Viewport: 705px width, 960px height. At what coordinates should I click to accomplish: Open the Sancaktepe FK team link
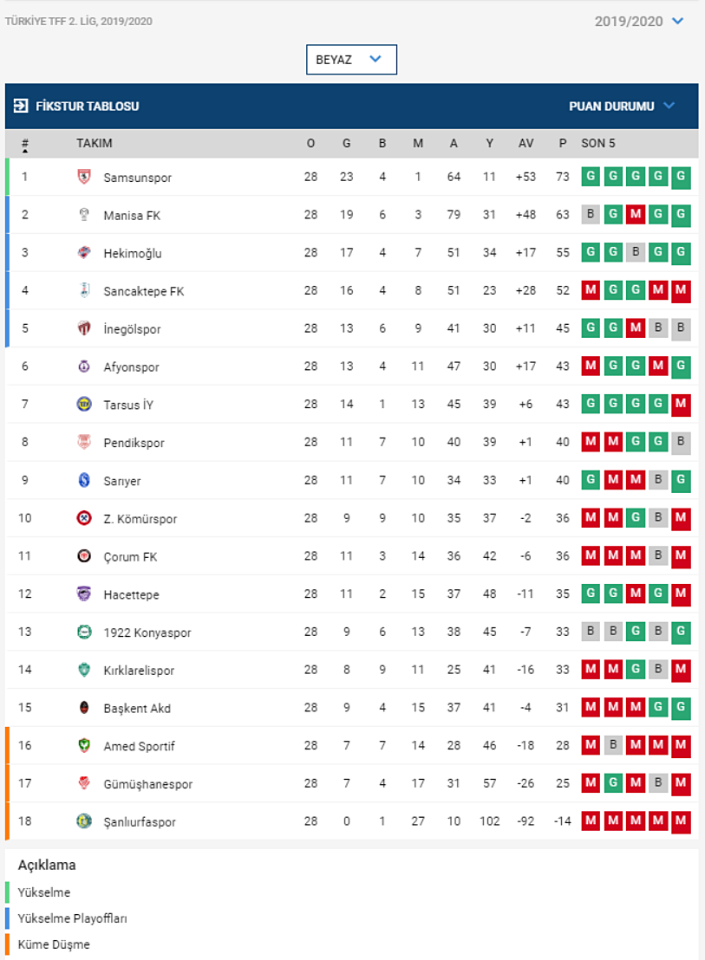(x=144, y=291)
